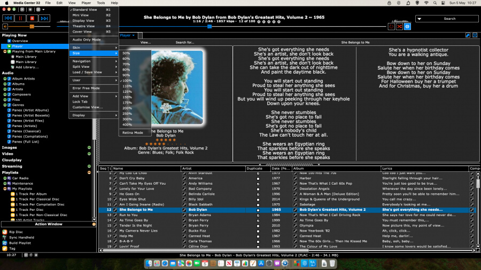Click Add Library... in the tree

(27, 67)
